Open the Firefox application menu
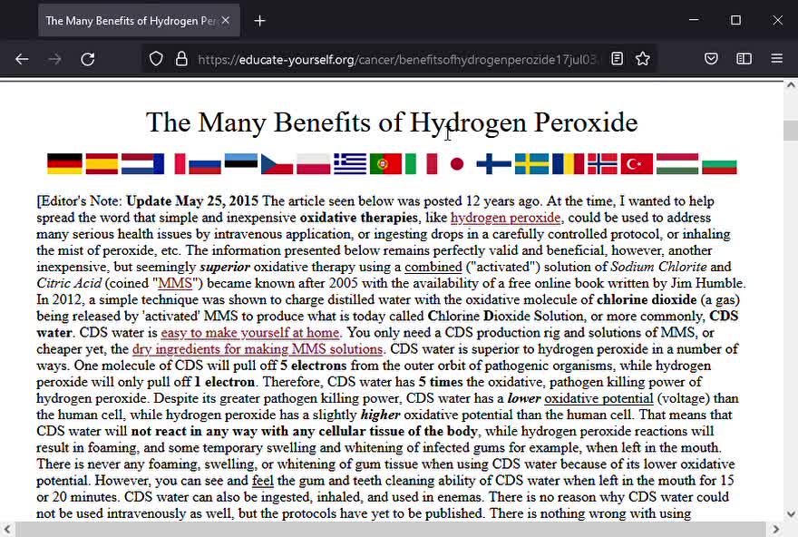Screen dimensions: 798x537 pos(776,59)
